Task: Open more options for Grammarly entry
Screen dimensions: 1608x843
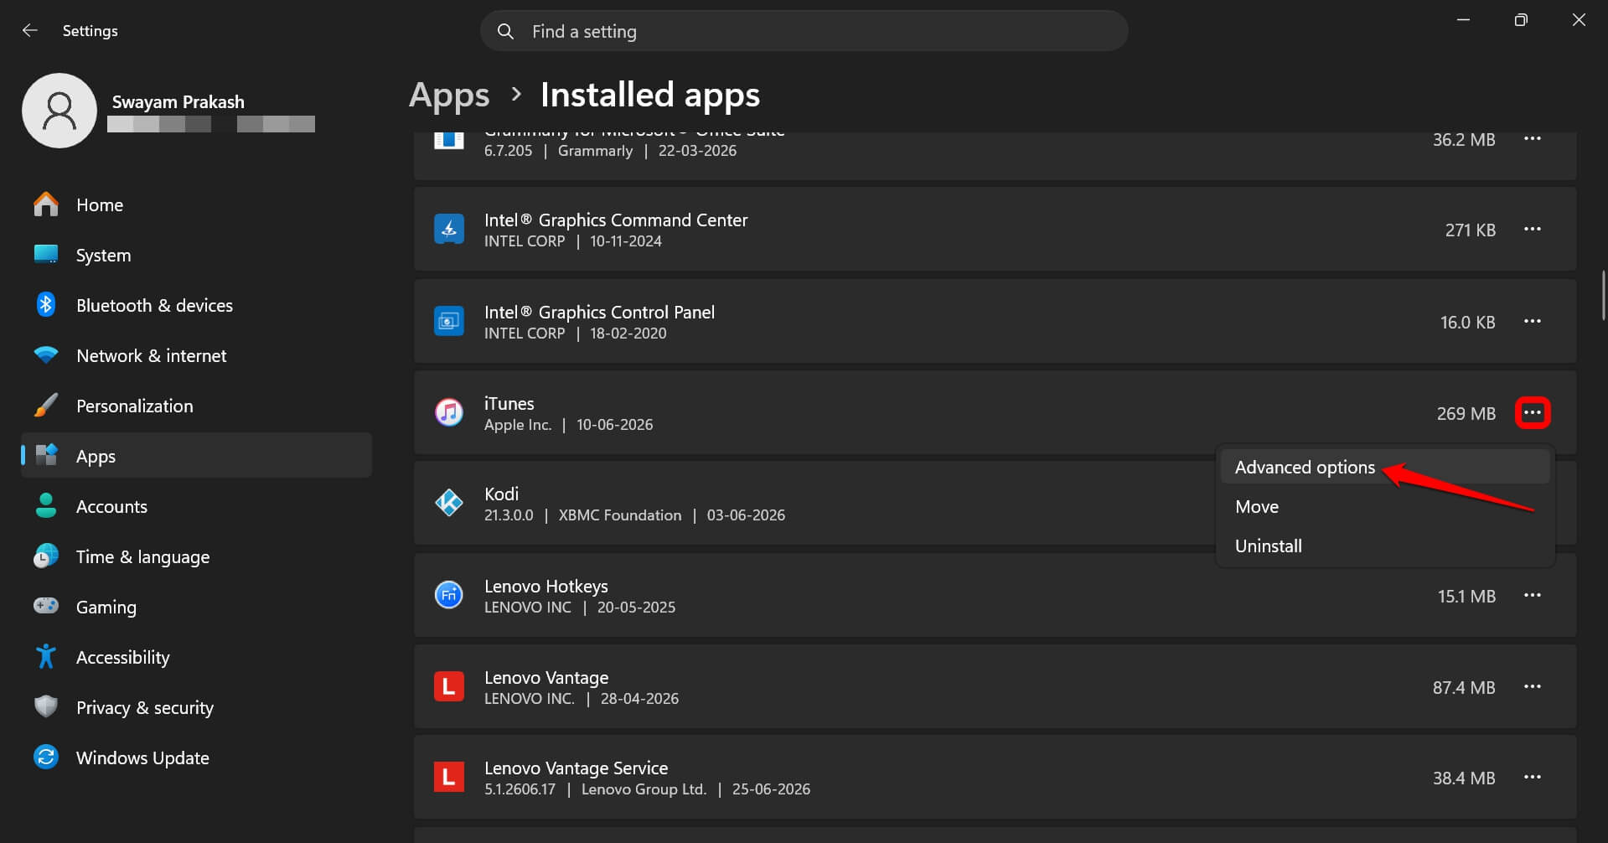Action: (1533, 139)
